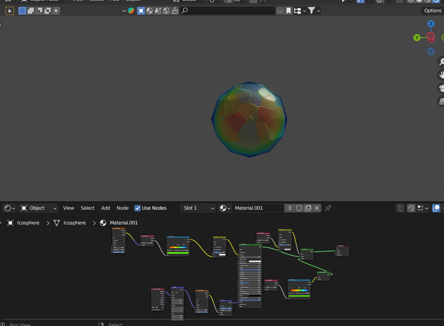Open the Object shader type dropdown

click(38, 208)
